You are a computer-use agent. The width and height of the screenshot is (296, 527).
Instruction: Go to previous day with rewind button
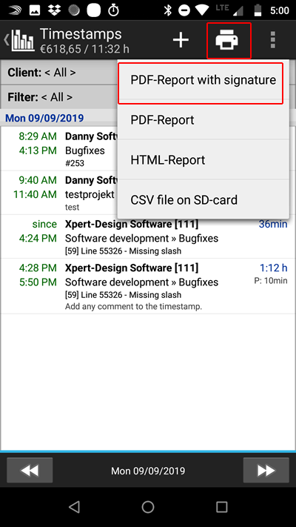(x=30, y=470)
